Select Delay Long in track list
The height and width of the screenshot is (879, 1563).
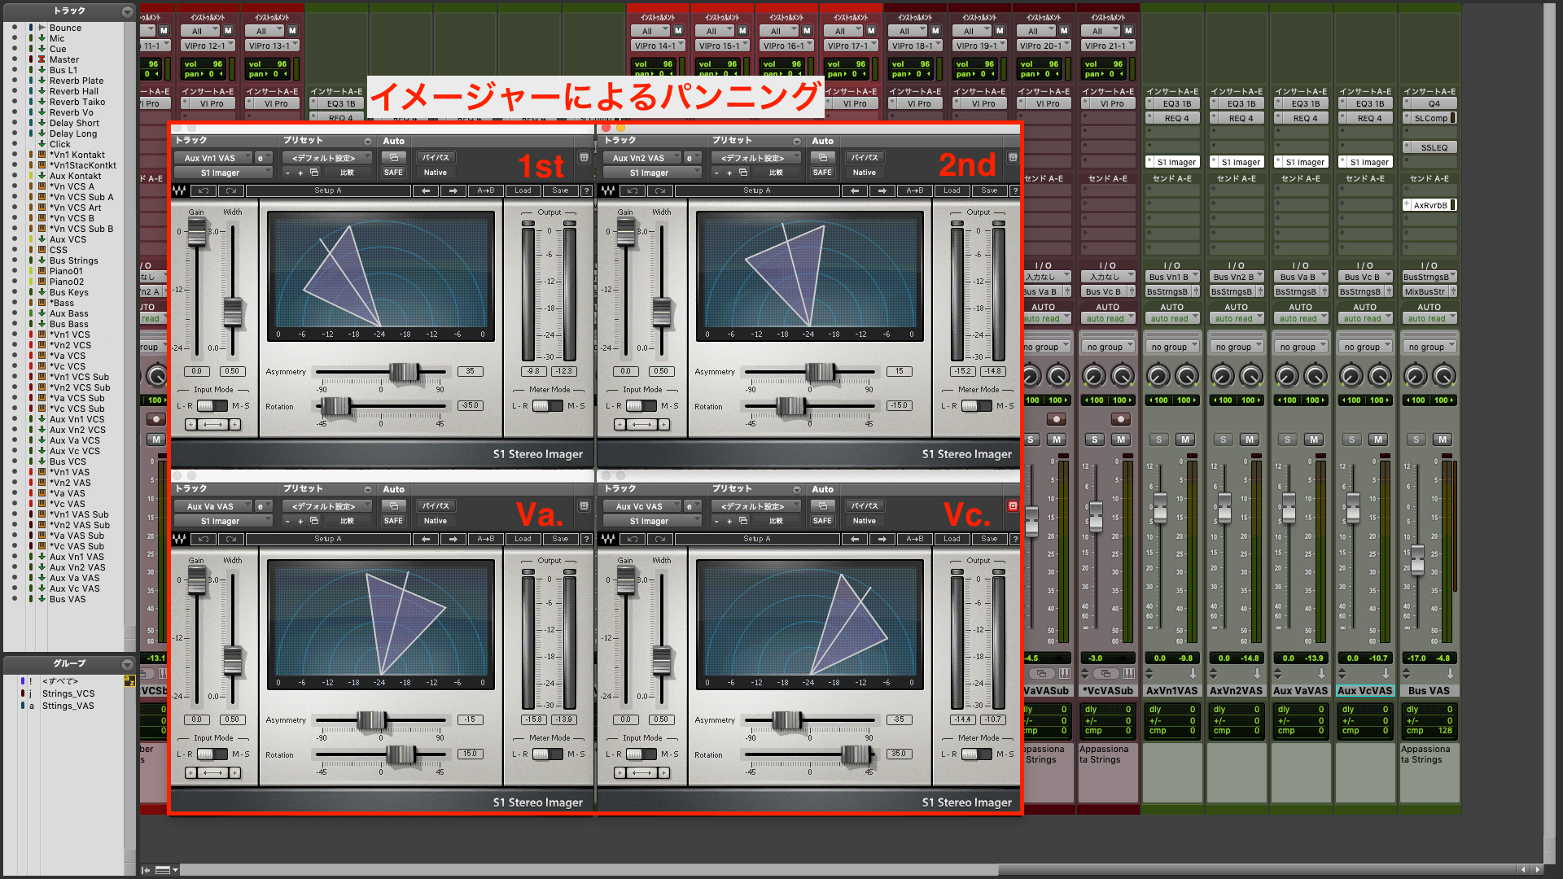click(73, 133)
